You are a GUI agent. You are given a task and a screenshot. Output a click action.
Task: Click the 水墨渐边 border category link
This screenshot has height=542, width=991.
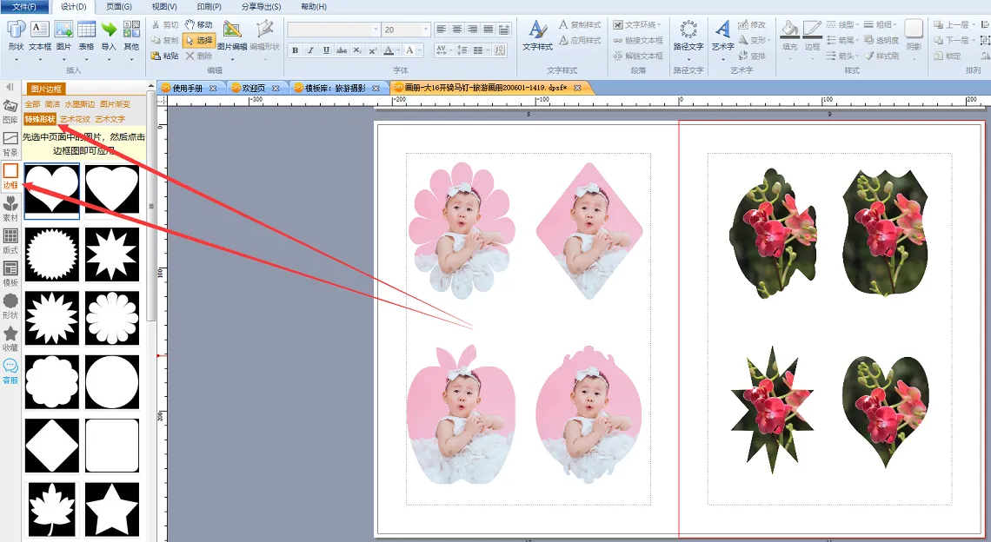click(x=80, y=104)
